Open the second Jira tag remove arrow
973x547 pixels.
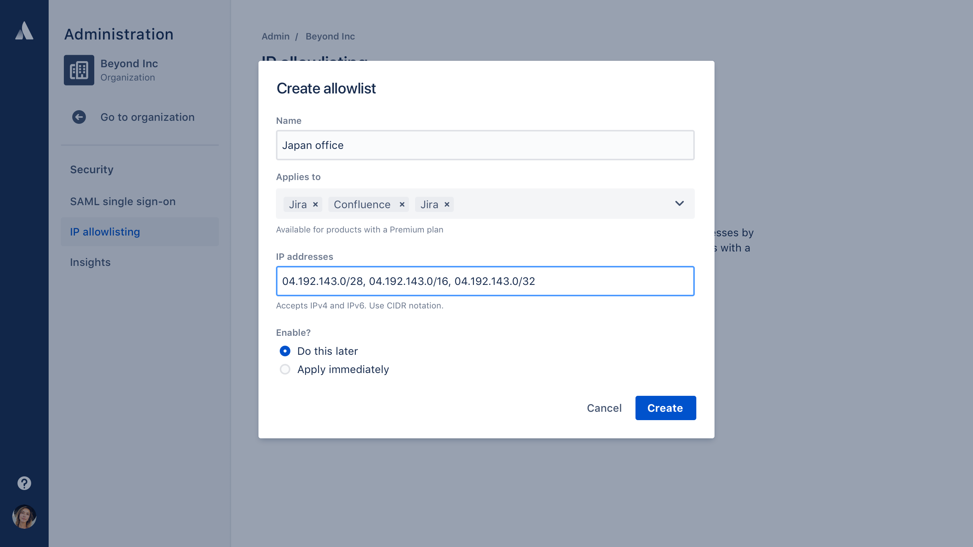coord(447,204)
